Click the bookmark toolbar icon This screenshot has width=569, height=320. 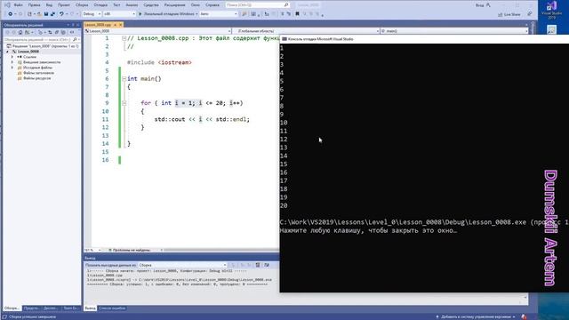(x=297, y=14)
